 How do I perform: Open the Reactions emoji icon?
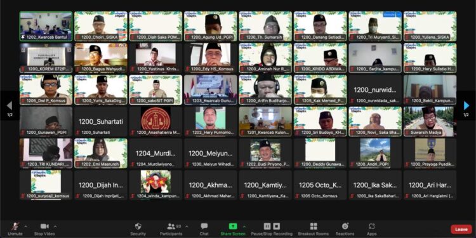(x=345, y=227)
